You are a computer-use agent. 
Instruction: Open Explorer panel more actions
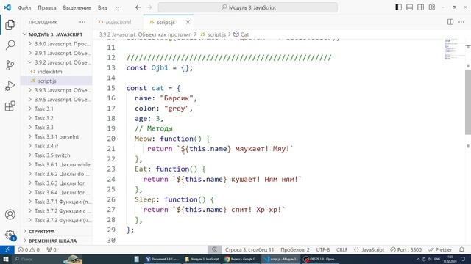click(x=82, y=22)
